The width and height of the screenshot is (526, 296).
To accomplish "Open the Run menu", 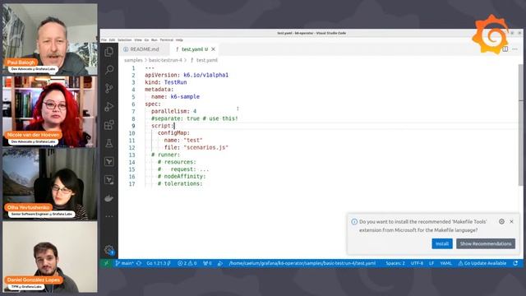I will pos(155,40).
